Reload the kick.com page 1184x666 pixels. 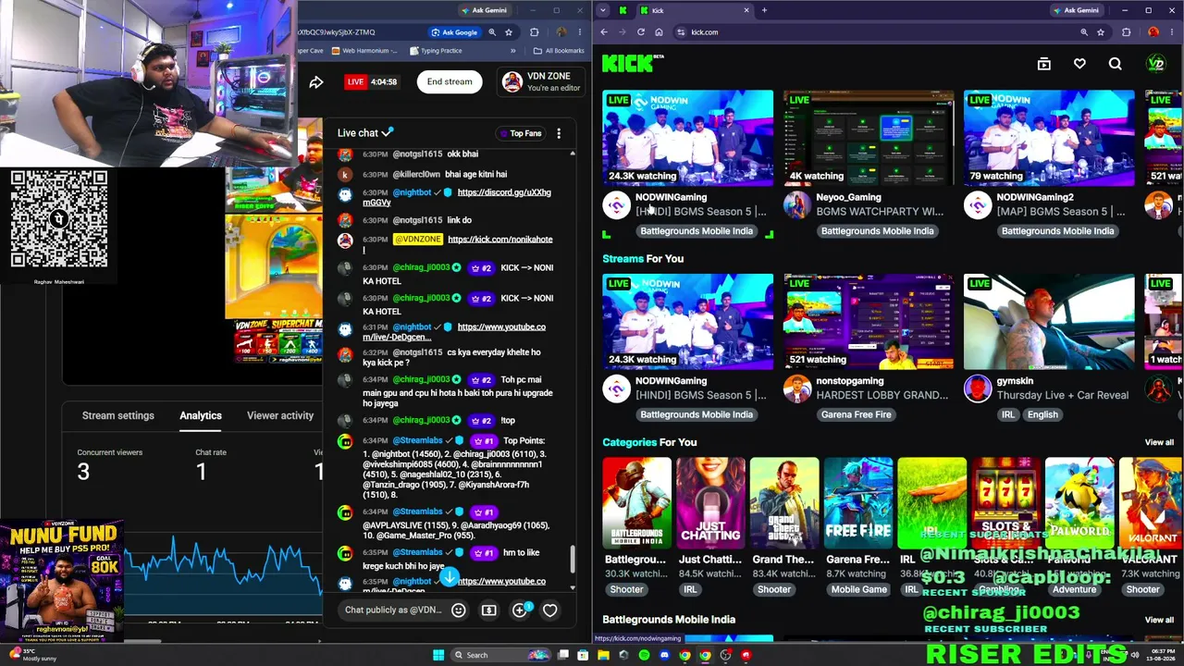coord(640,32)
